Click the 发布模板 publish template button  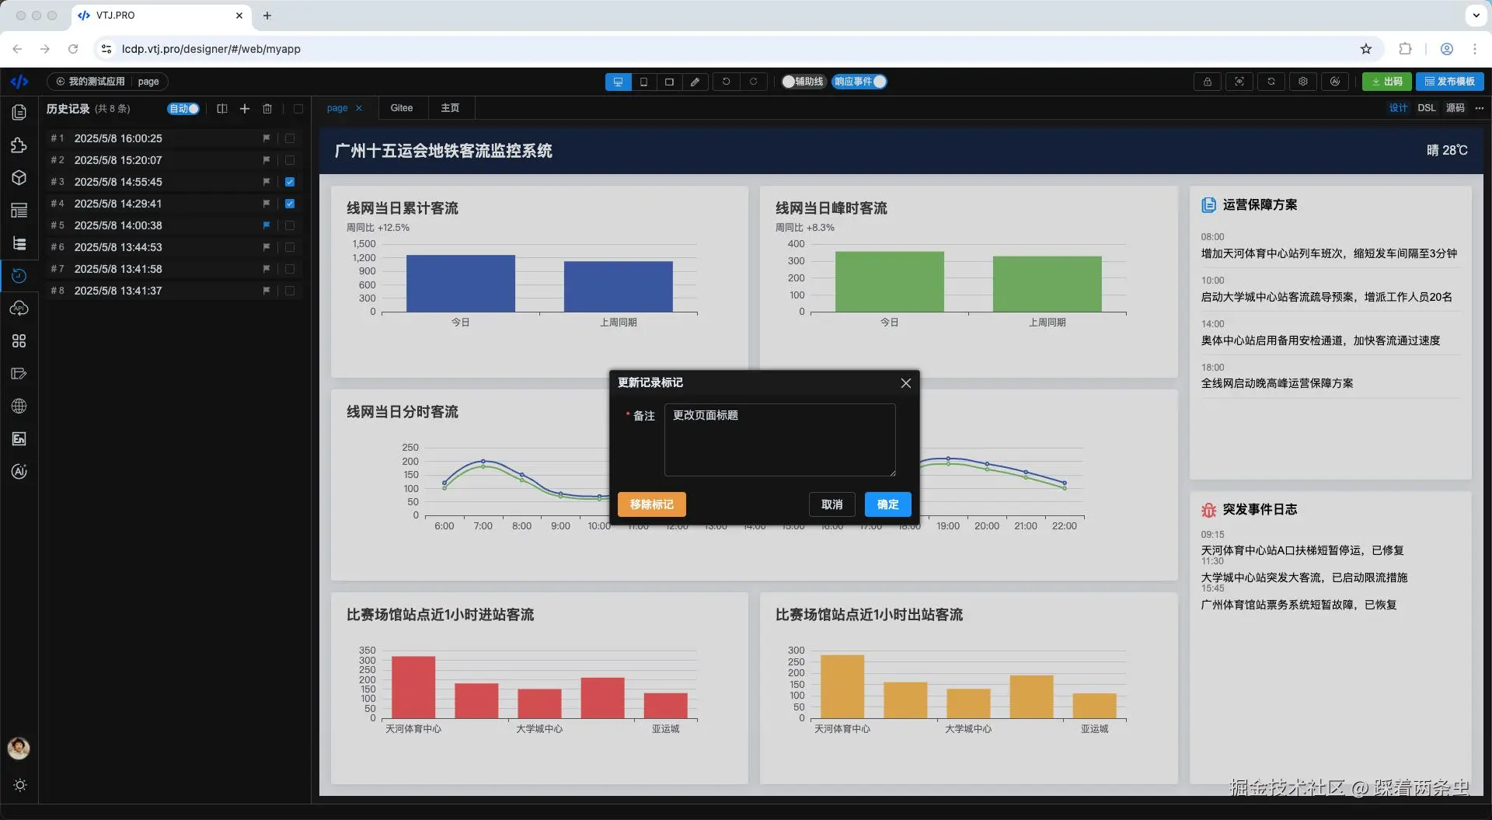1450,82
